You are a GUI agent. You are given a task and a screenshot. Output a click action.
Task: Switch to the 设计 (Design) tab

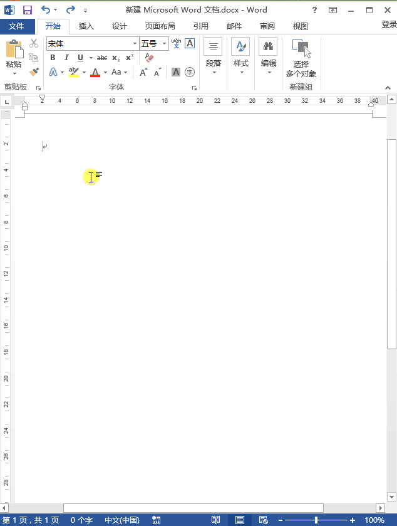point(119,26)
